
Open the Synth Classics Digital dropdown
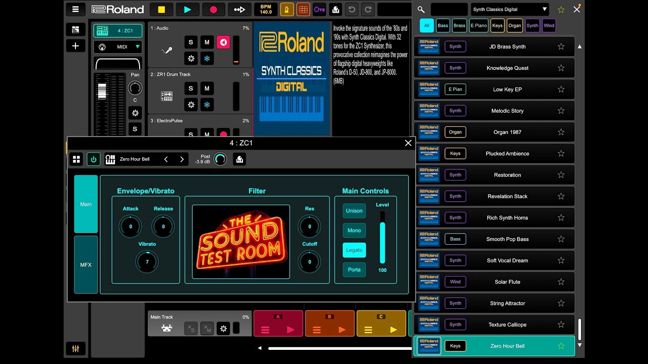(509, 9)
